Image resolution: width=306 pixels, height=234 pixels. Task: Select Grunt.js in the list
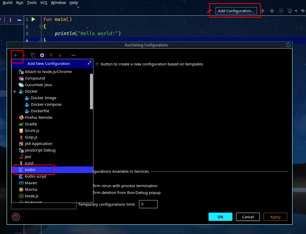[52, 130]
